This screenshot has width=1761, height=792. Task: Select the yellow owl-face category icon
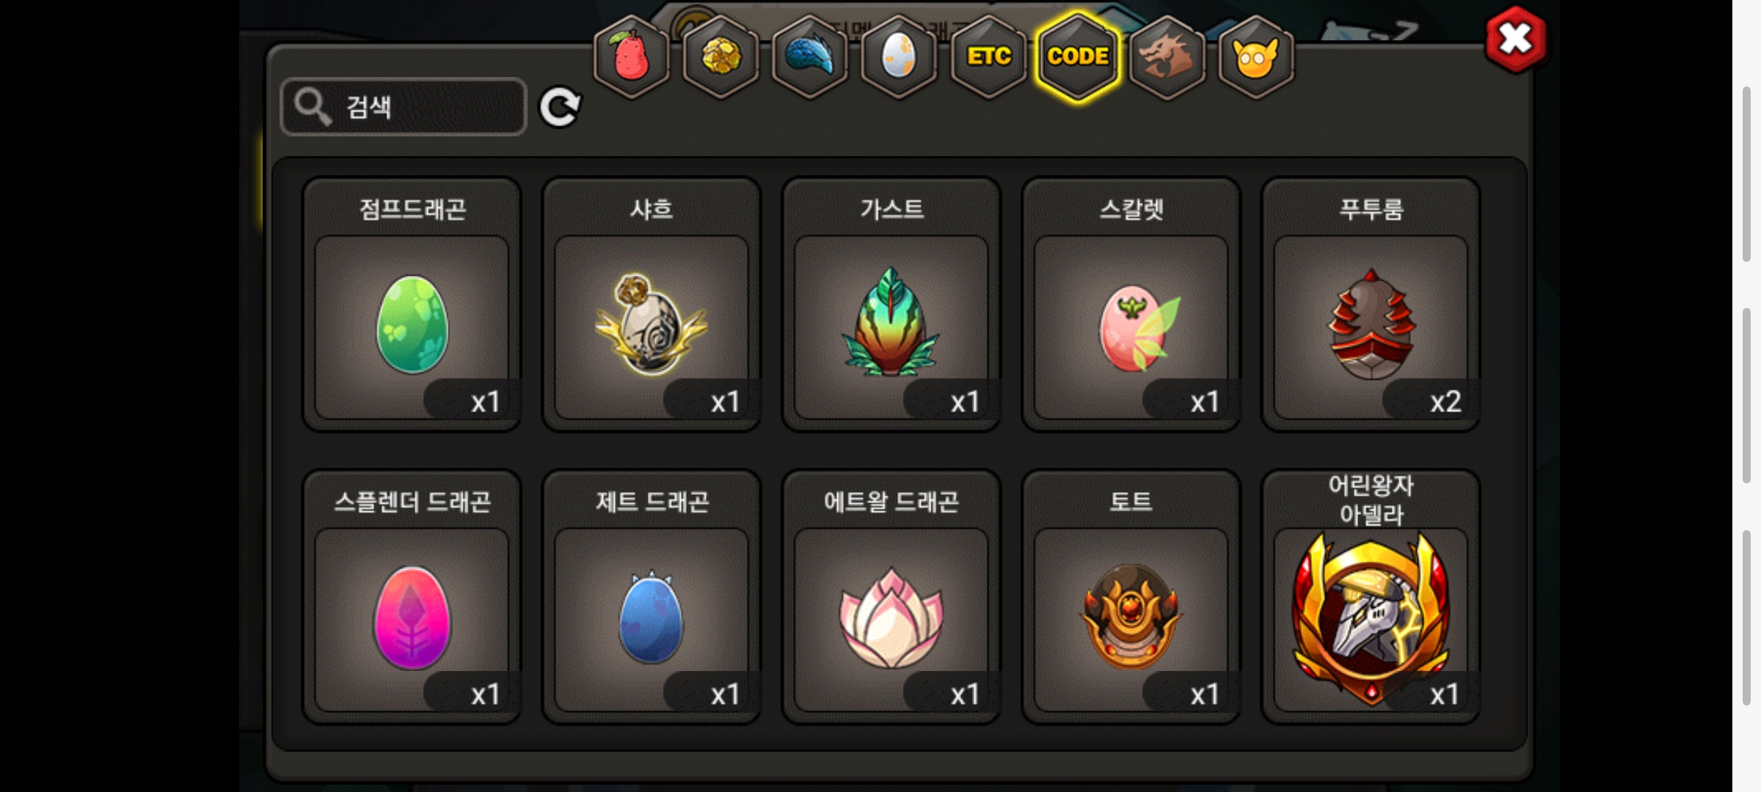tap(1256, 56)
